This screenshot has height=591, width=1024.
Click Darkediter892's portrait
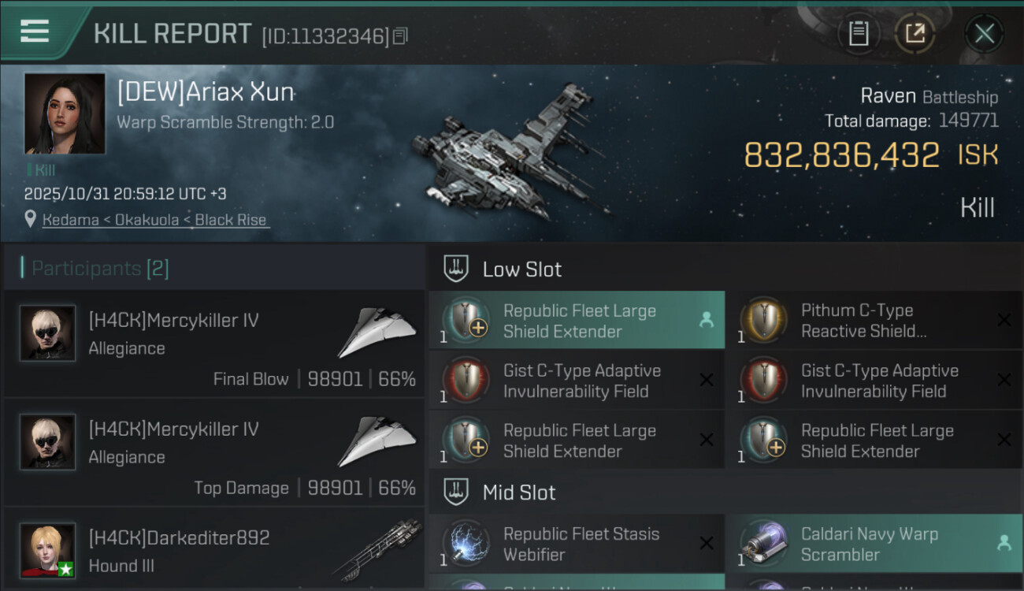click(x=48, y=550)
